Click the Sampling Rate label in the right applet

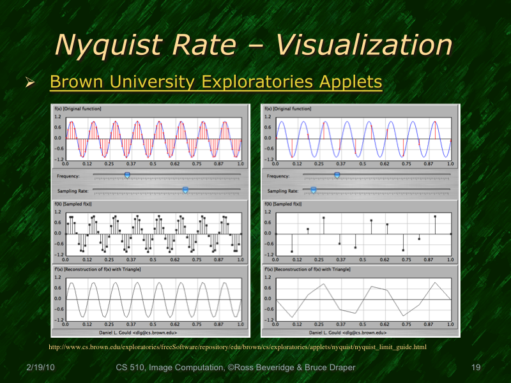tap(284, 190)
